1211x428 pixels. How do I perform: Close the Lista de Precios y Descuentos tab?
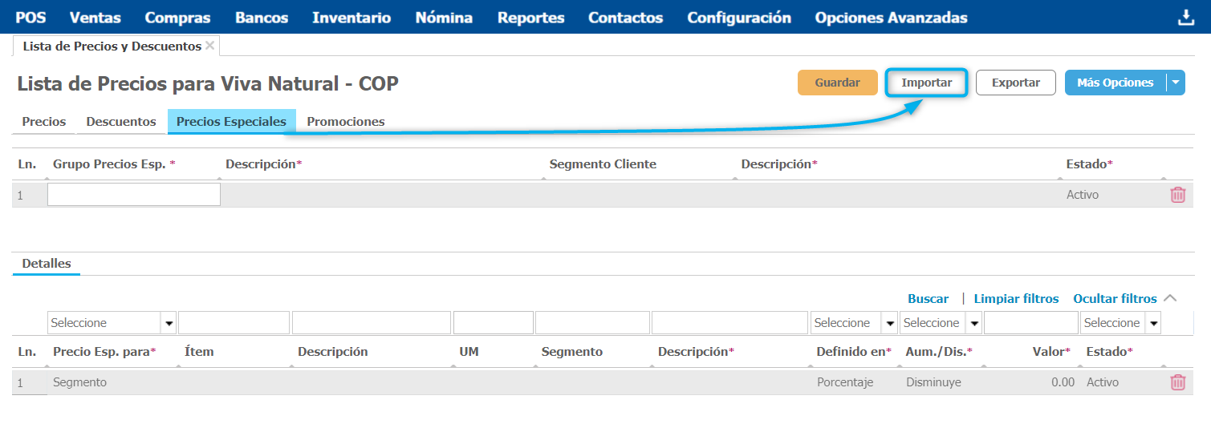210,46
